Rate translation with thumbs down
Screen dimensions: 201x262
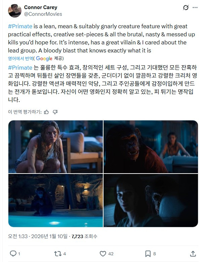click(55, 112)
